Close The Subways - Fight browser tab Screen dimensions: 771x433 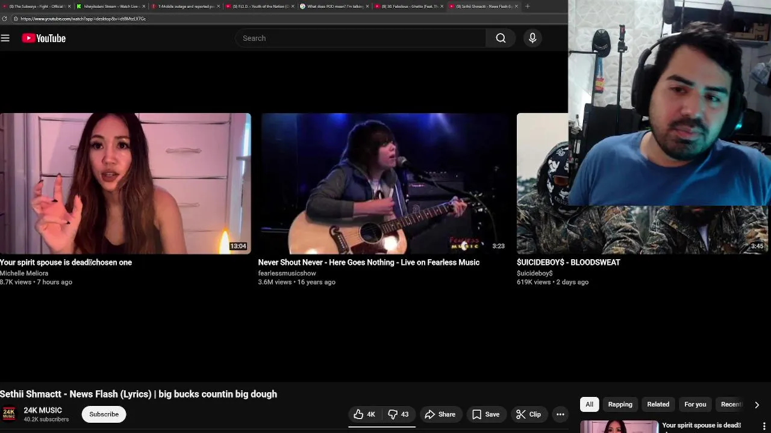(69, 6)
